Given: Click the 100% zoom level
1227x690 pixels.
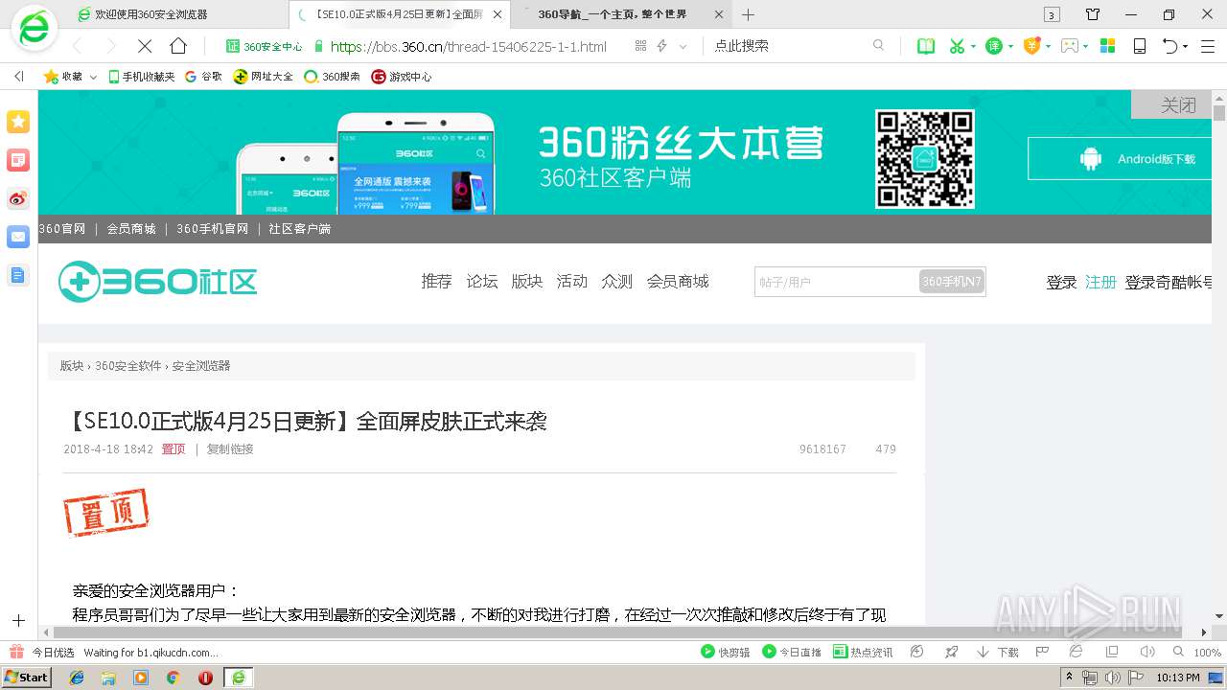Looking at the screenshot, I should point(1207,653).
